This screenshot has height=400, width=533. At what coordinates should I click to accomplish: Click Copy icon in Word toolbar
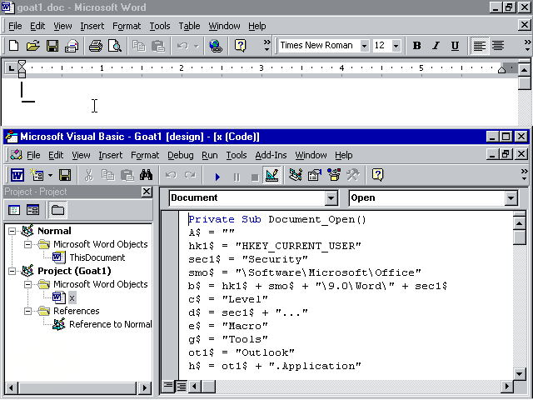click(139, 46)
